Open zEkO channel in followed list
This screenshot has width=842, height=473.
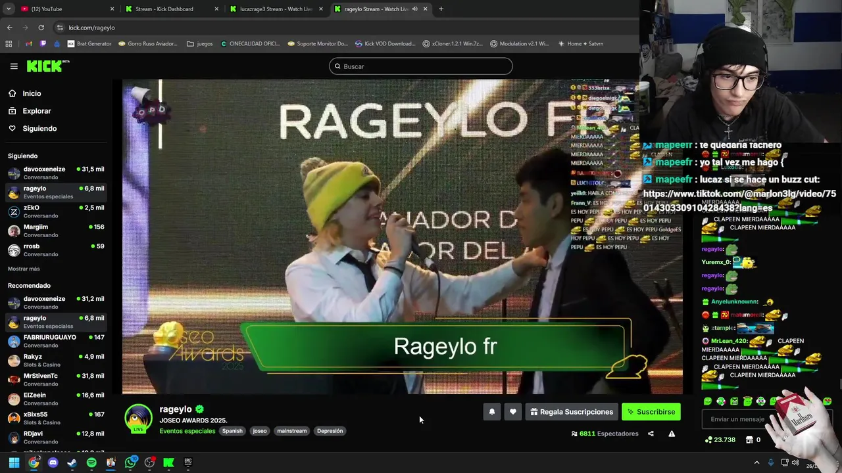(56, 212)
